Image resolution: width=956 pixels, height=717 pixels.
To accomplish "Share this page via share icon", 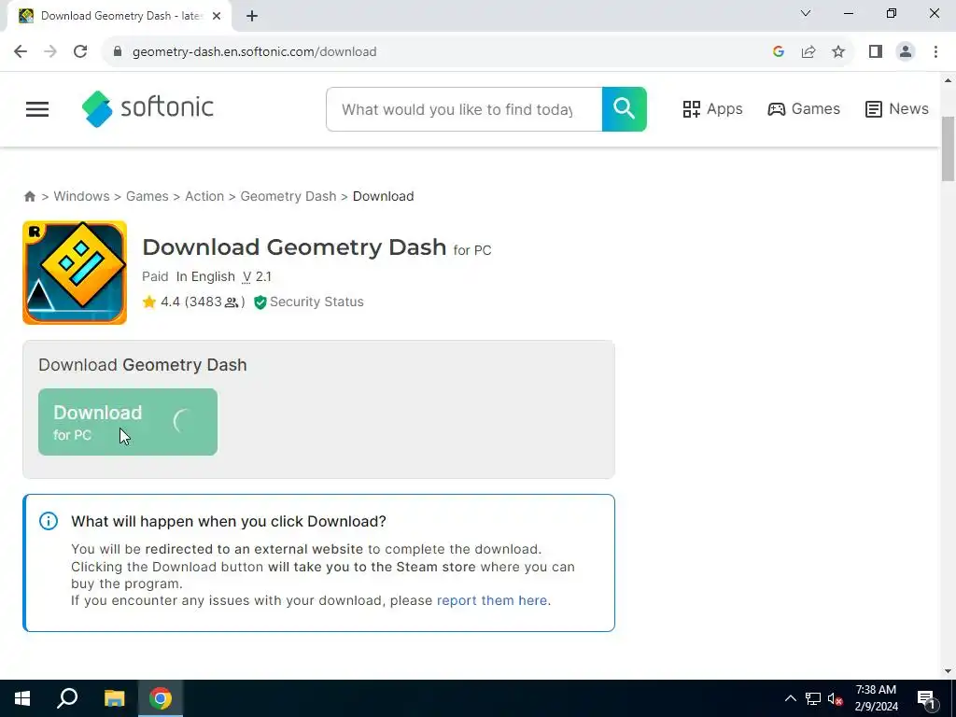I will coord(808,52).
